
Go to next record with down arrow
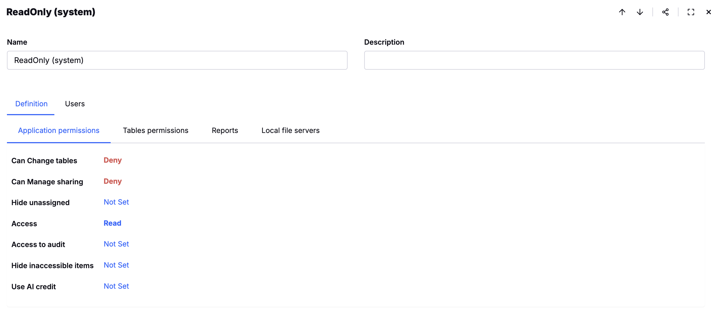click(640, 12)
